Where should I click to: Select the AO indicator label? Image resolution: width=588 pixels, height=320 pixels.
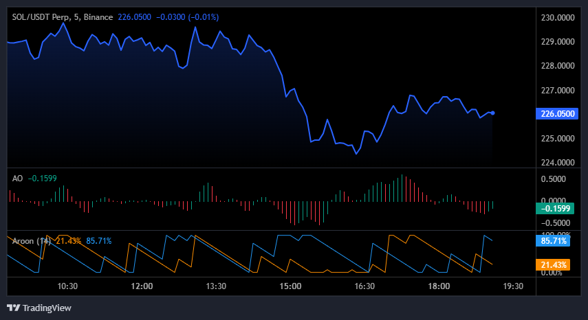click(17, 179)
